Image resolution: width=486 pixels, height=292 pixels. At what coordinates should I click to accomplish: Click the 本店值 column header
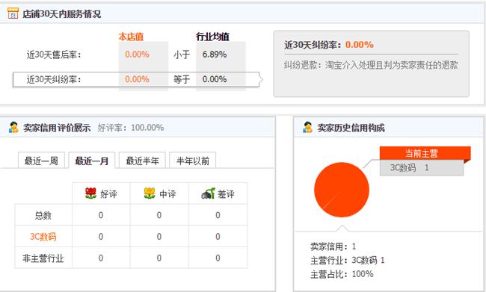click(x=131, y=37)
